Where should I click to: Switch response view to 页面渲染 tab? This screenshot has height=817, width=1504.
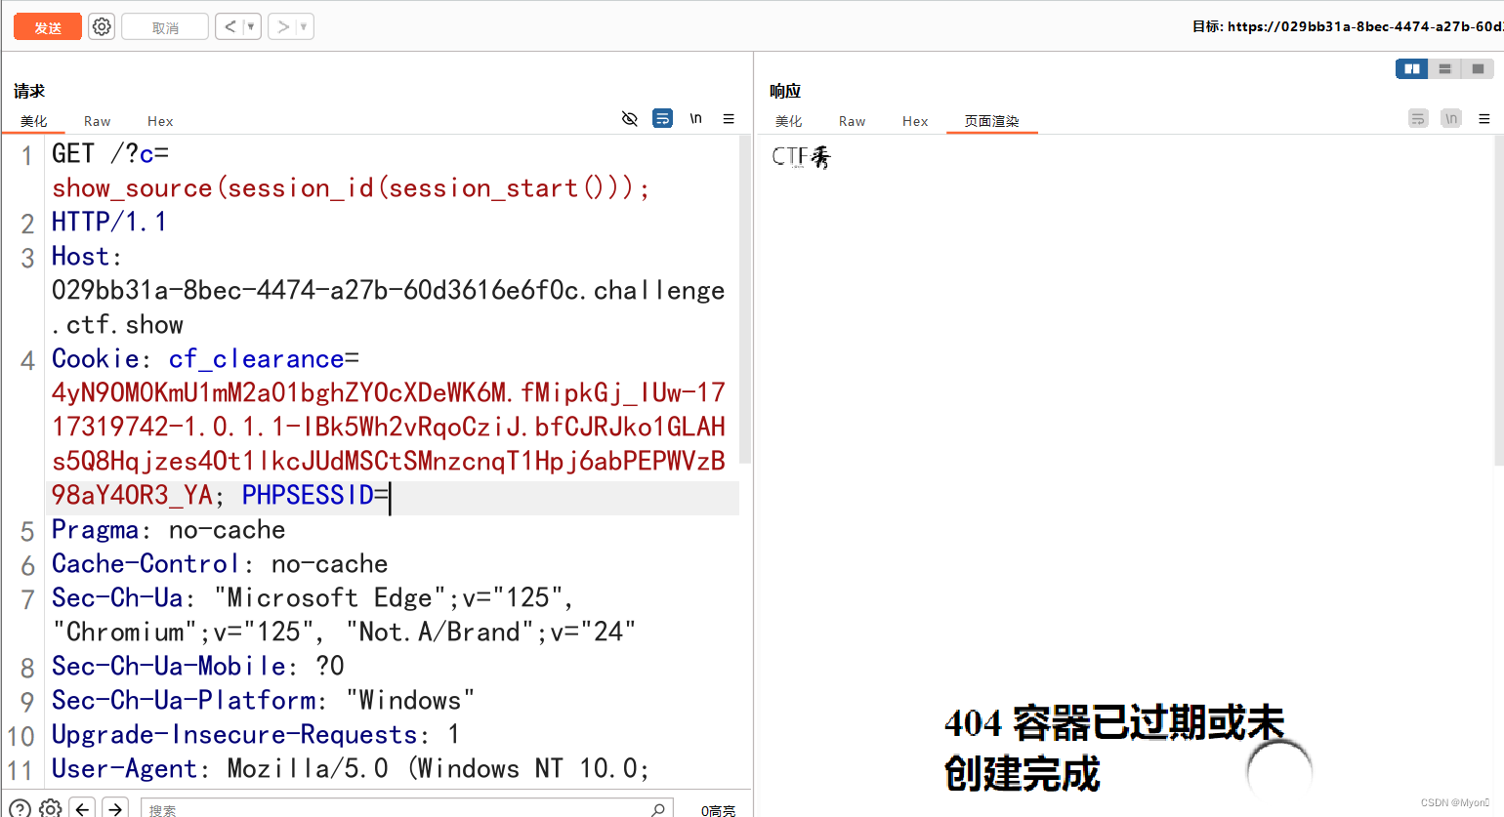coord(992,121)
